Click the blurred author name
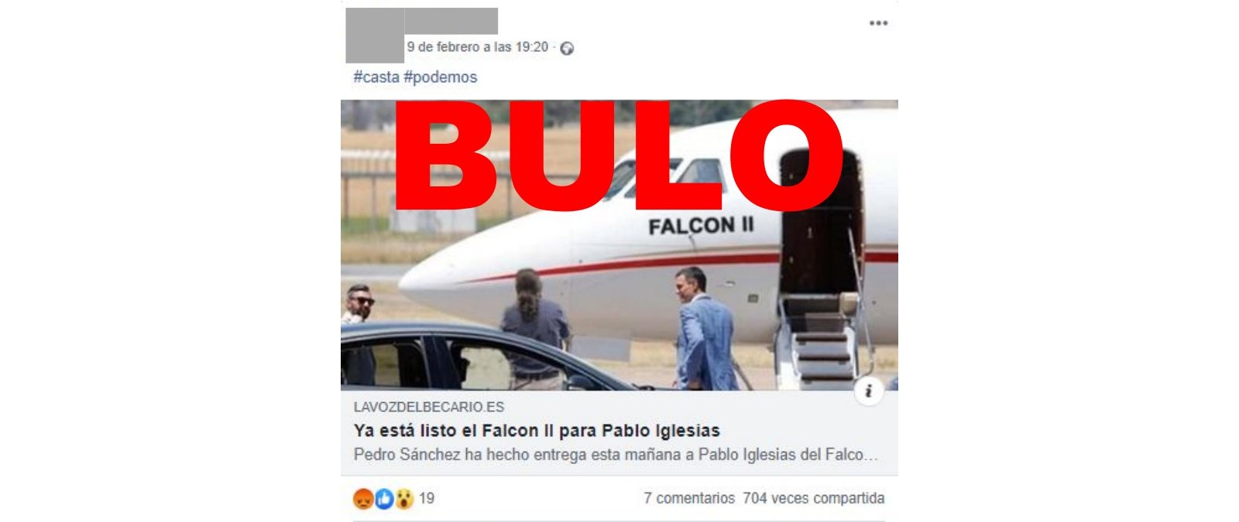Screen dimensions: 1239x522 click(451, 21)
